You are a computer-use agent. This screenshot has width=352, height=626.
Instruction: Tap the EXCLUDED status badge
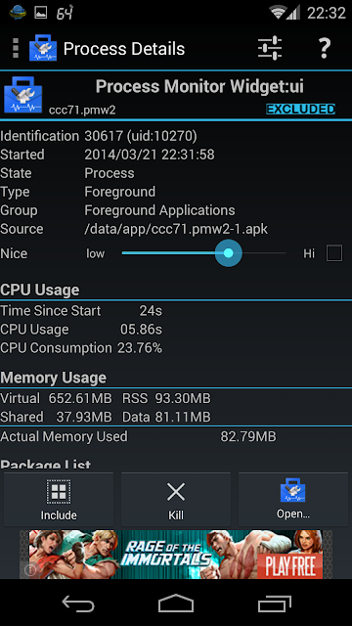300,109
